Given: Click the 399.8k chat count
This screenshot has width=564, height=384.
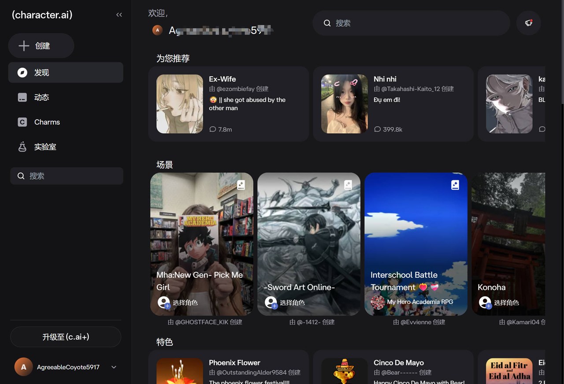Looking at the screenshot, I should tap(393, 130).
